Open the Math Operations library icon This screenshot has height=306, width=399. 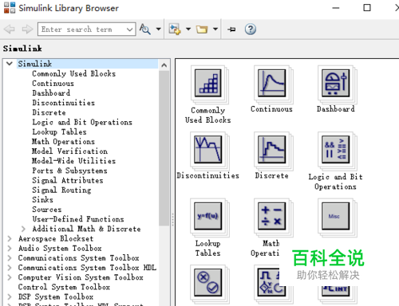272,216
